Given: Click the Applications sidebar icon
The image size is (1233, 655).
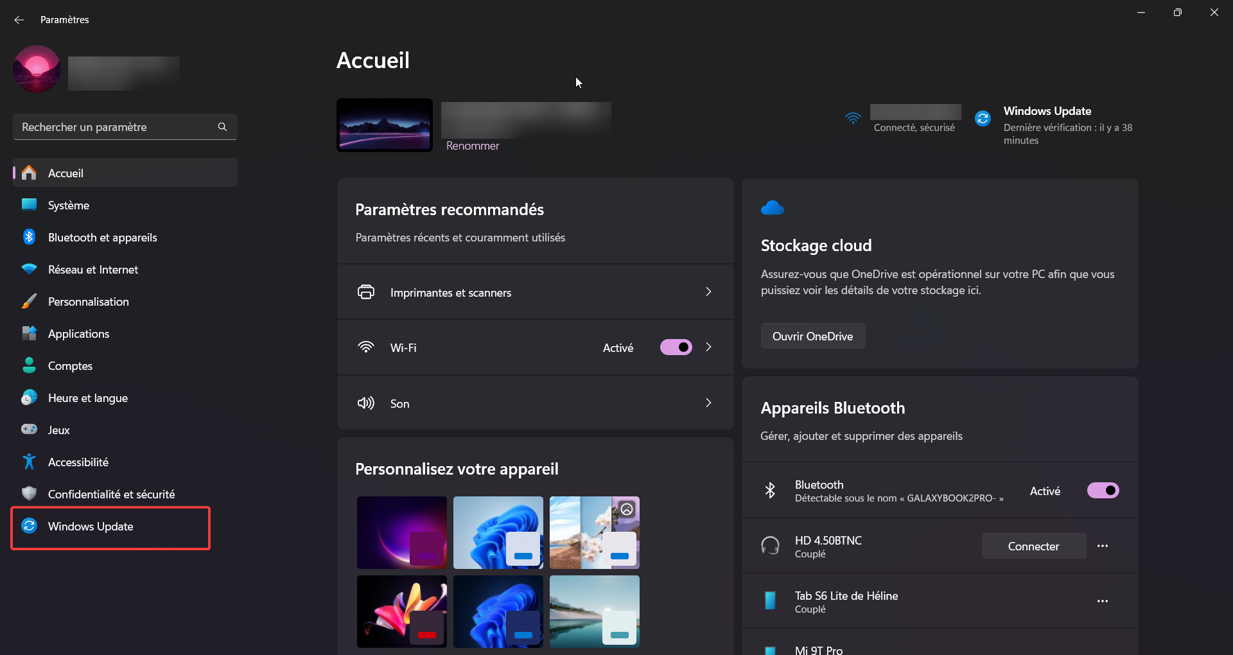Looking at the screenshot, I should [29, 333].
